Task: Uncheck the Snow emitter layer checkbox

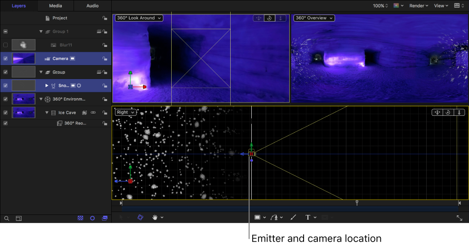Action: 5,85
